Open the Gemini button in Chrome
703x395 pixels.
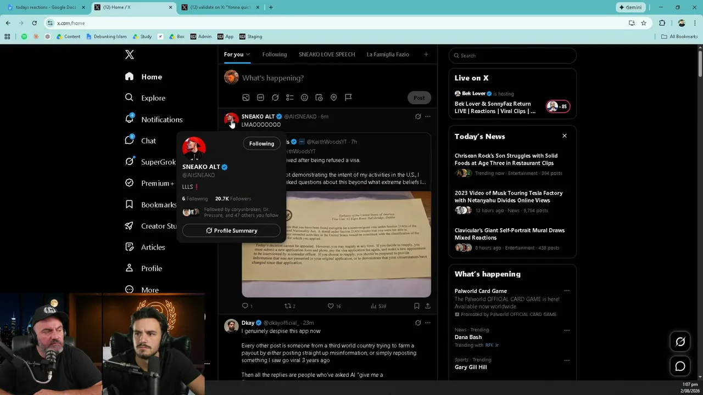coord(630,7)
